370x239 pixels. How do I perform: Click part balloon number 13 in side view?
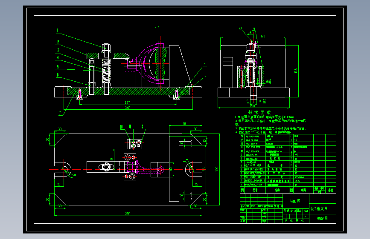point(240,28)
